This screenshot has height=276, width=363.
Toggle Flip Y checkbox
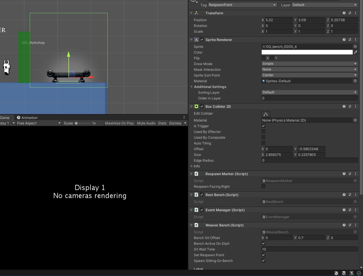coord(272,58)
